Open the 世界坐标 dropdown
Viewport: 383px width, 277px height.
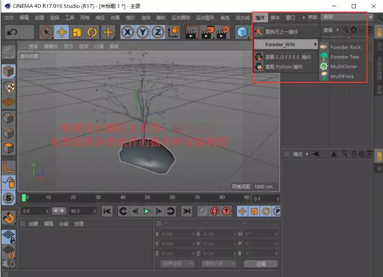coord(177,264)
